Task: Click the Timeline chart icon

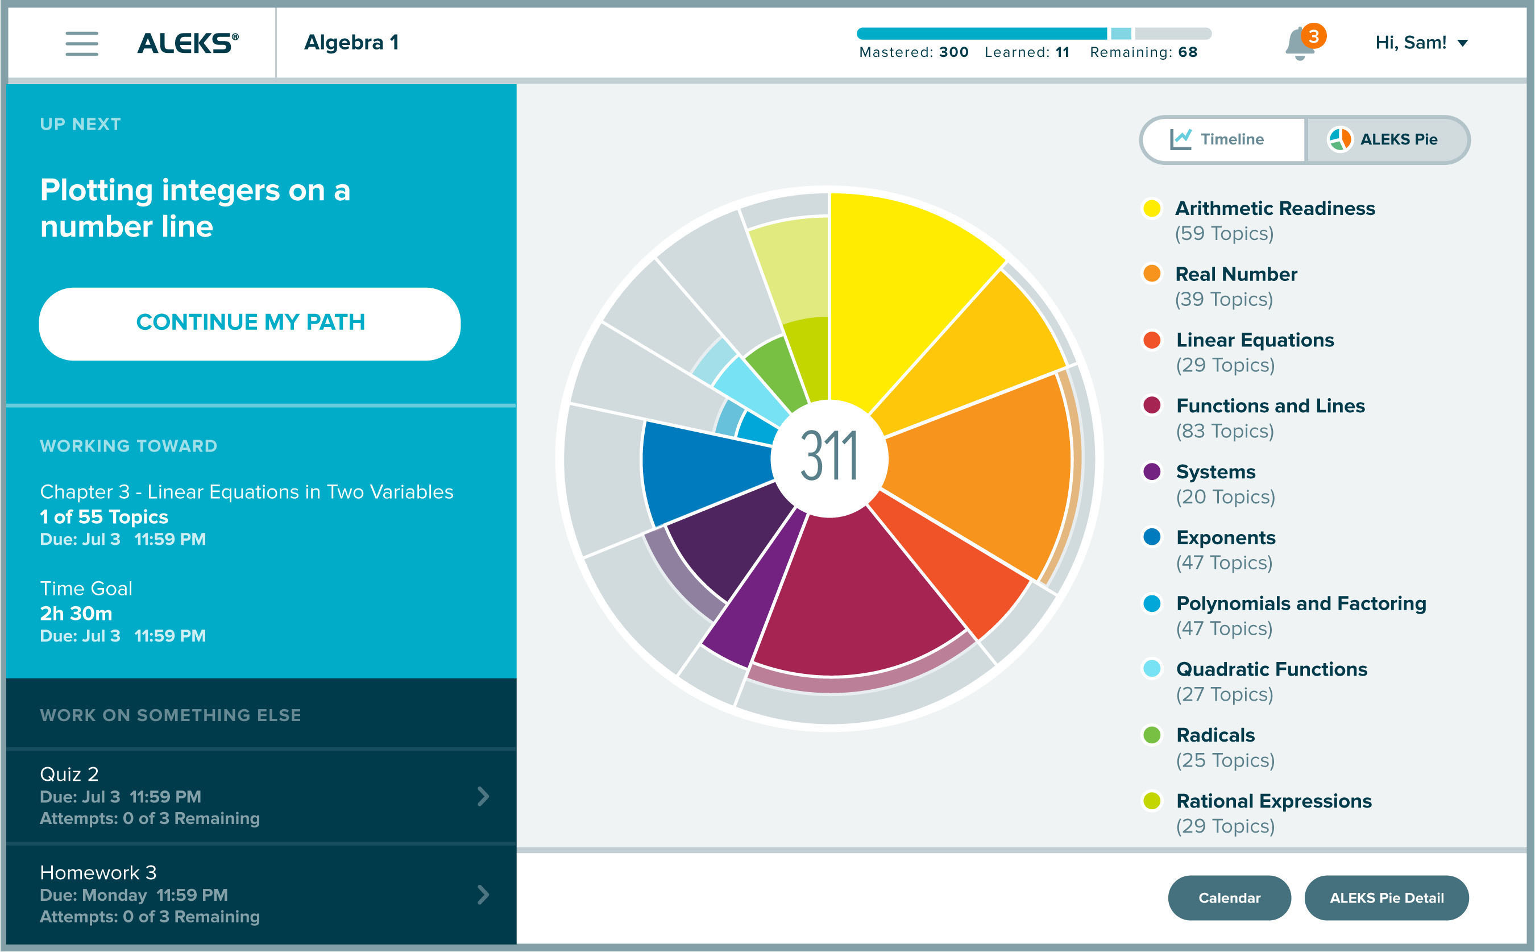Action: [x=1180, y=139]
